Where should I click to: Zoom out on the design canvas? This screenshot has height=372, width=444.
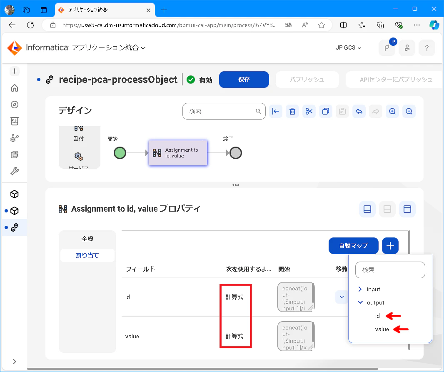coord(409,111)
